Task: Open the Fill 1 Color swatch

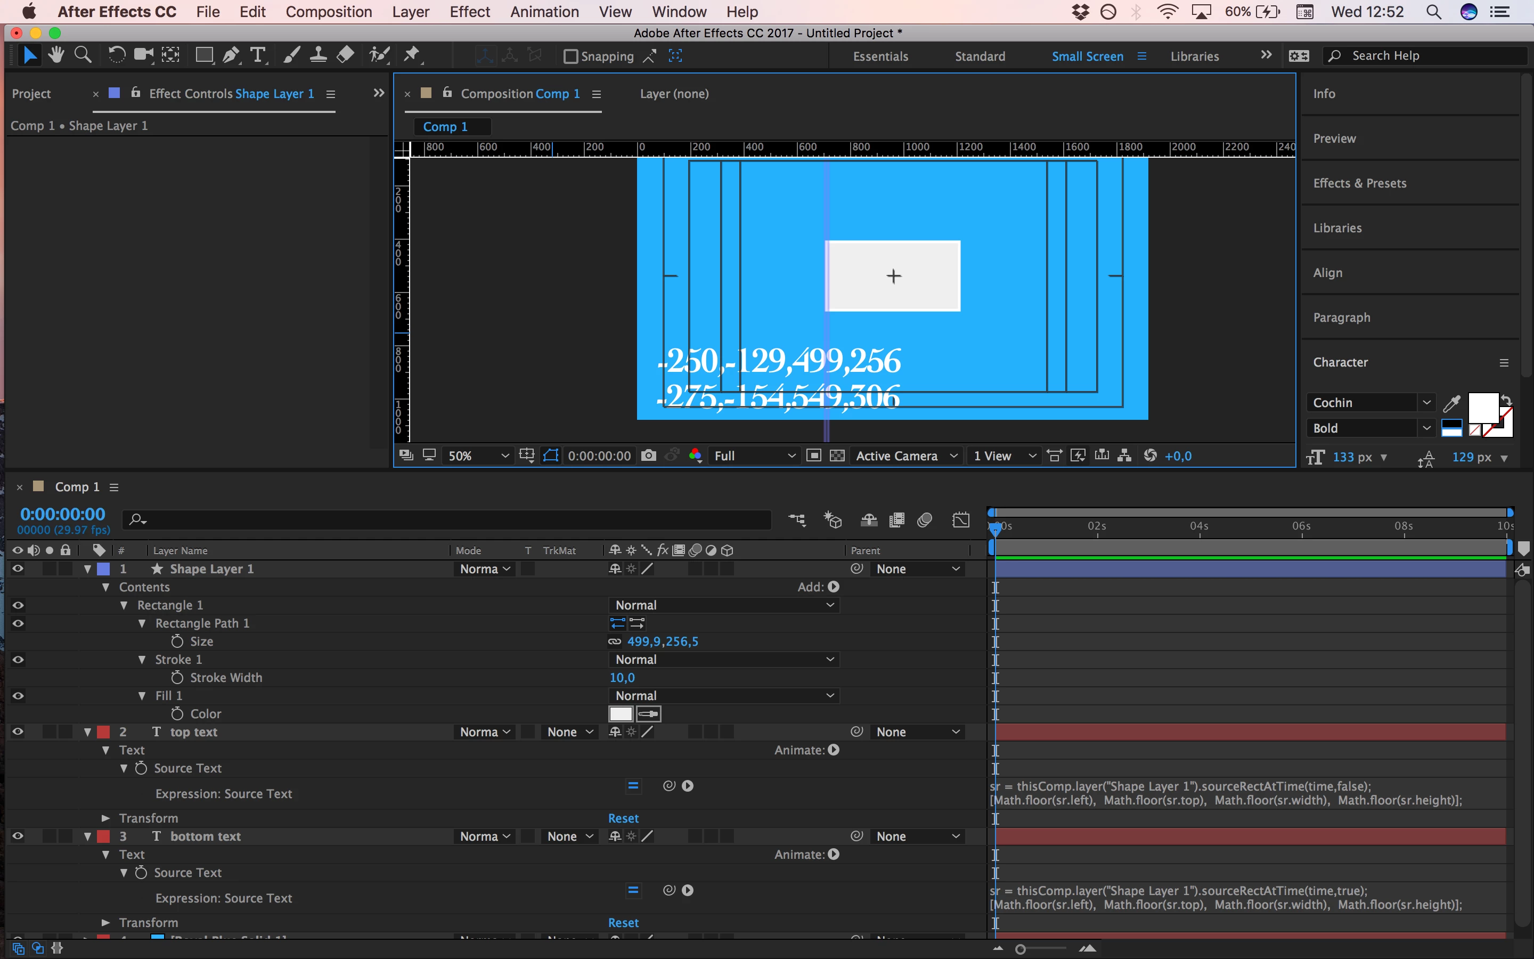Action: pos(621,714)
